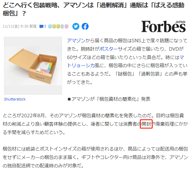Open the Forbes JAPAN logo
190x172 pixels.
point(163,26)
